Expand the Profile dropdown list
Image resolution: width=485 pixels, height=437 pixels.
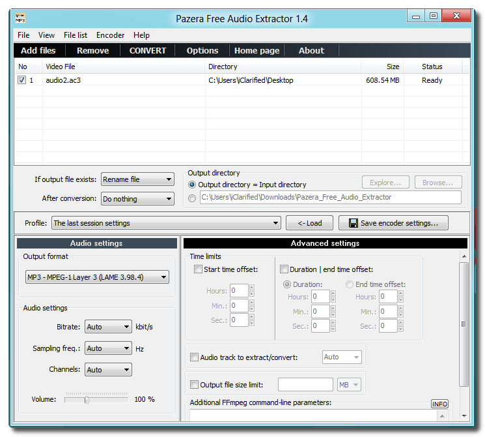click(x=166, y=223)
